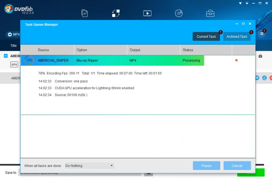Viewport: 272px width, 179px height.
Task: Open the Converter module film icon
Action: pyautogui.click(x=147, y=13)
